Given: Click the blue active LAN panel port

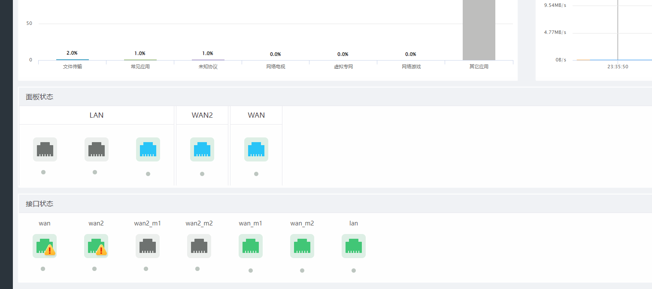Looking at the screenshot, I should point(148,149).
